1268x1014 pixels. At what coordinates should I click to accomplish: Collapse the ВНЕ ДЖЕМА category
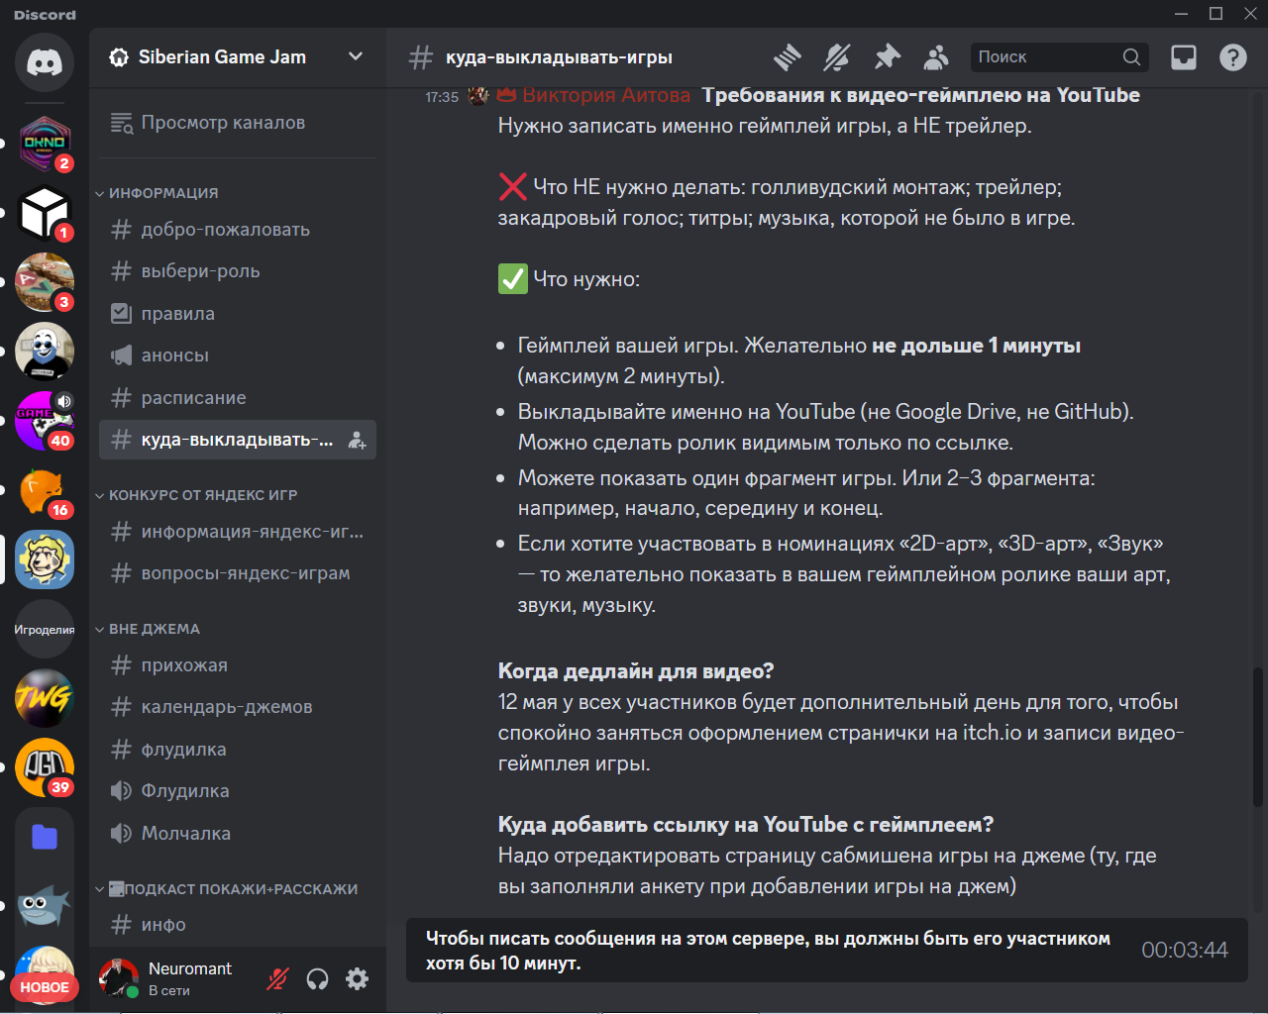[x=154, y=629]
